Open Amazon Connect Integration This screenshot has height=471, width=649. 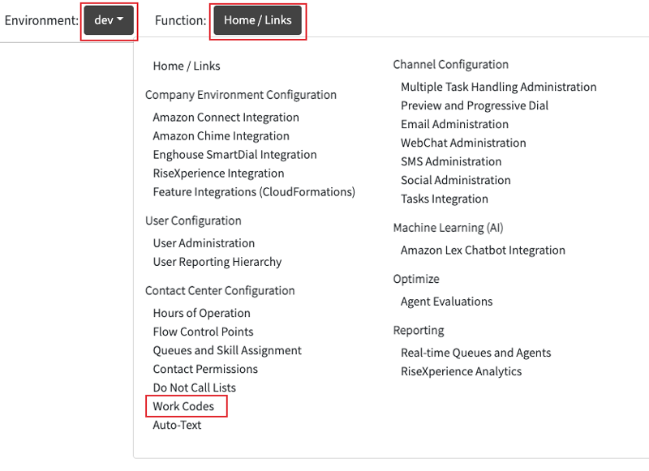(226, 118)
